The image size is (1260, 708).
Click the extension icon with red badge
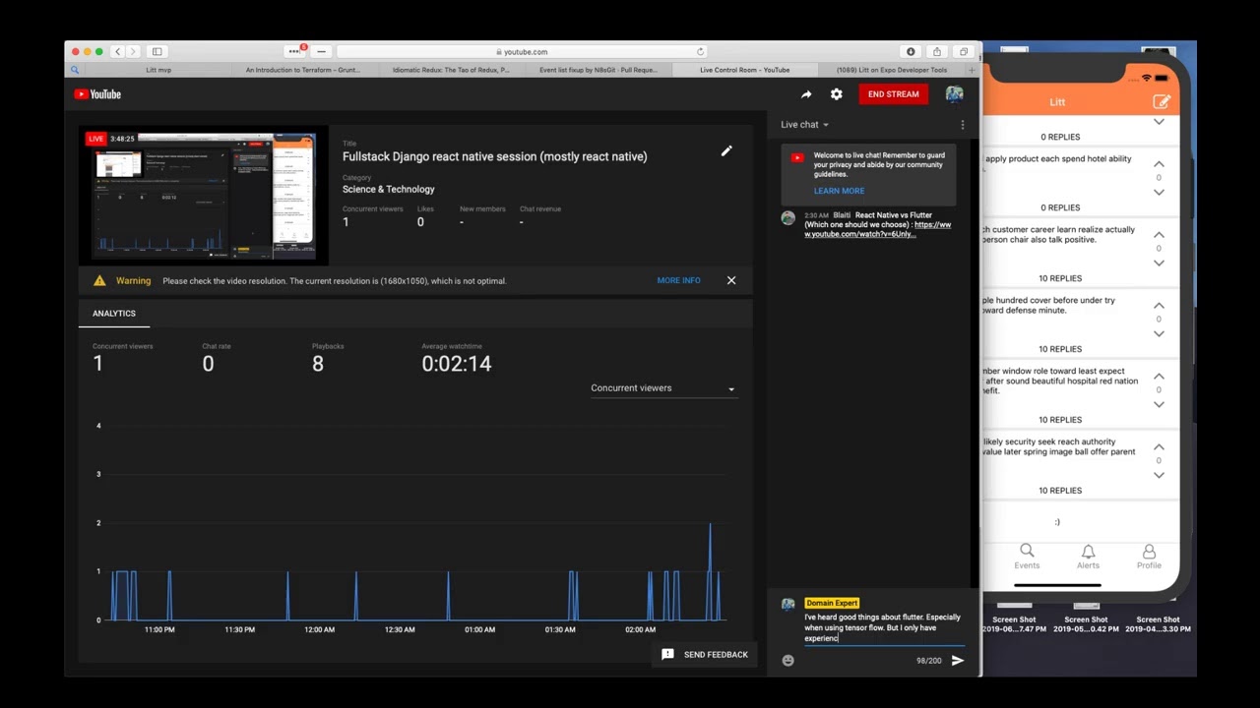tap(295, 51)
